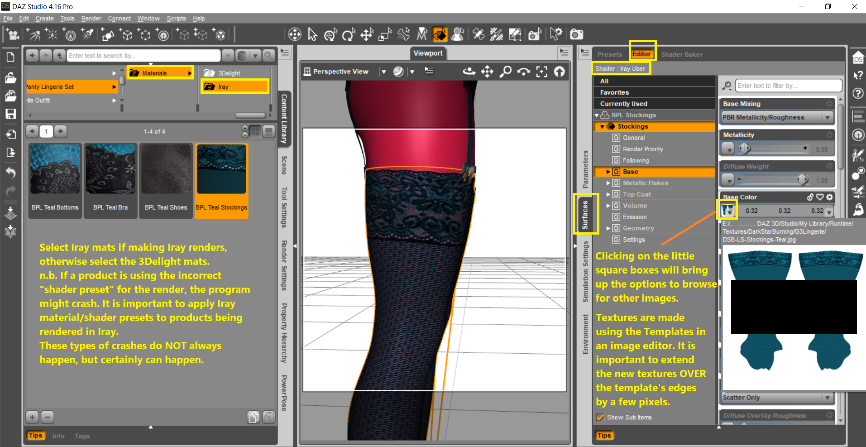Click the New file icon

pyautogui.click(x=10, y=57)
